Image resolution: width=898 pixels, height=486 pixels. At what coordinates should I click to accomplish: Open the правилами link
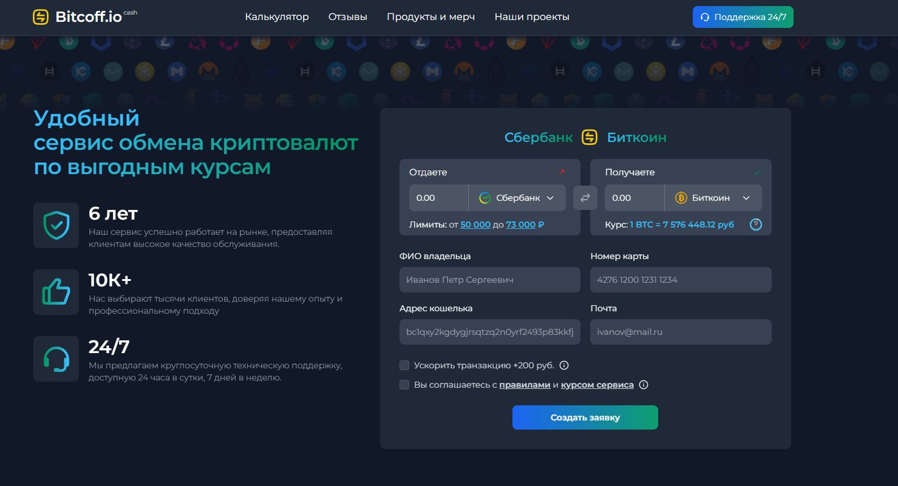[525, 385]
